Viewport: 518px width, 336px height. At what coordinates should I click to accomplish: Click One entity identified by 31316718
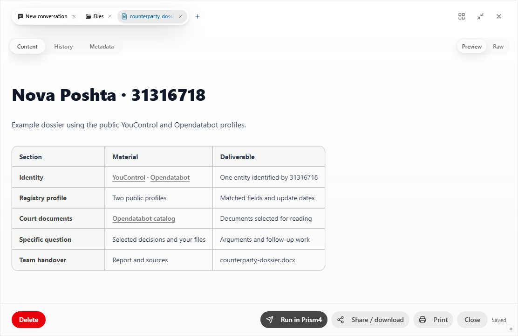(x=269, y=177)
